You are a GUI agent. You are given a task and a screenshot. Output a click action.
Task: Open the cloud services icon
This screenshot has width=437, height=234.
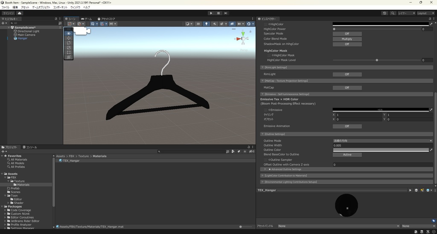coord(20,13)
